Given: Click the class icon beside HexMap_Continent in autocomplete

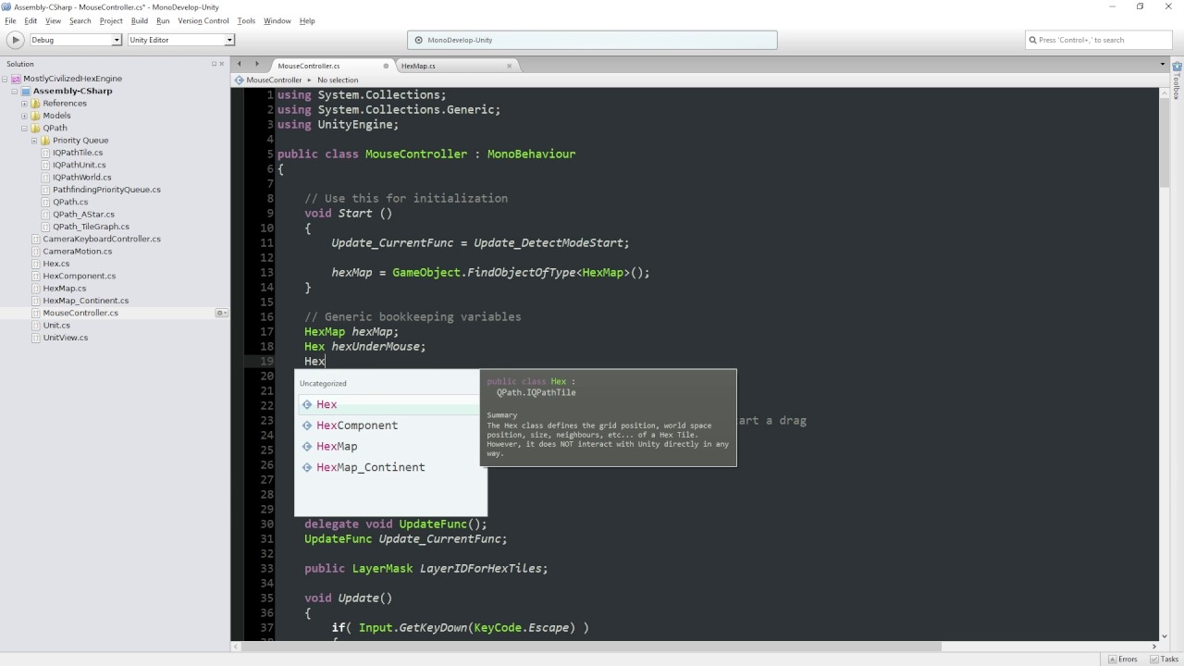Looking at the screenshot, I should pos(307,467).
